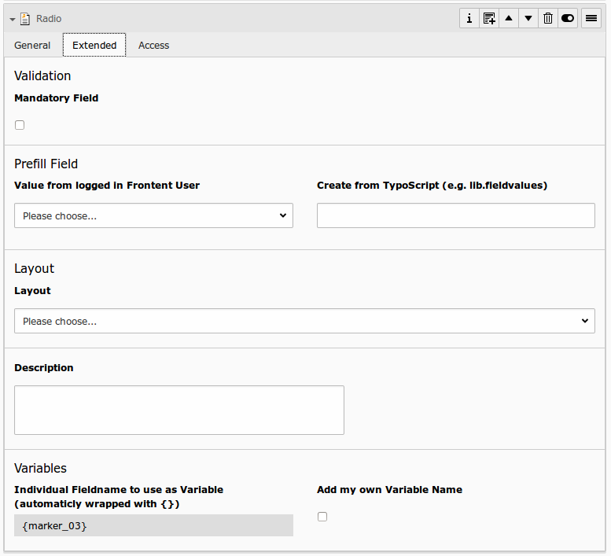
Task: Click the info icon in Radio header
Action: click(x=469, y=18)
